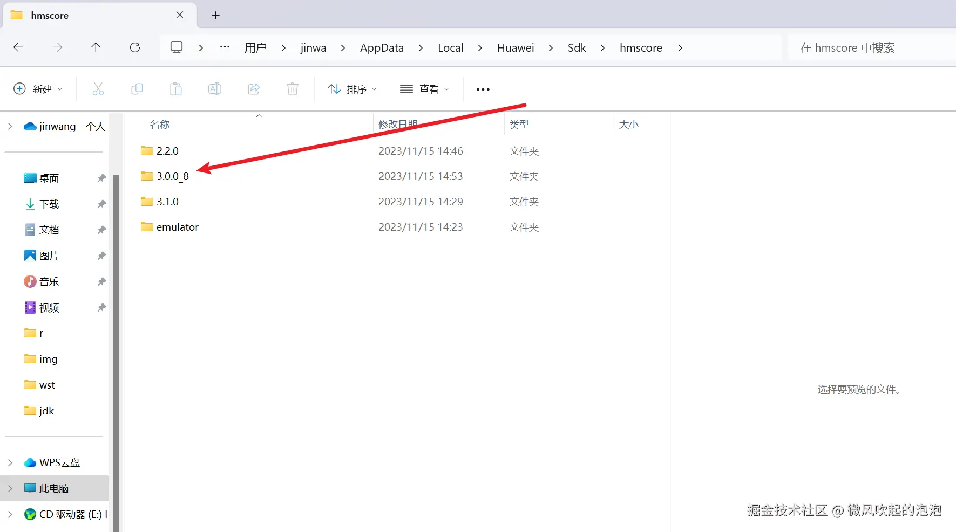
Task: Navigate to Local in breadcrumb
Action: 450,48
